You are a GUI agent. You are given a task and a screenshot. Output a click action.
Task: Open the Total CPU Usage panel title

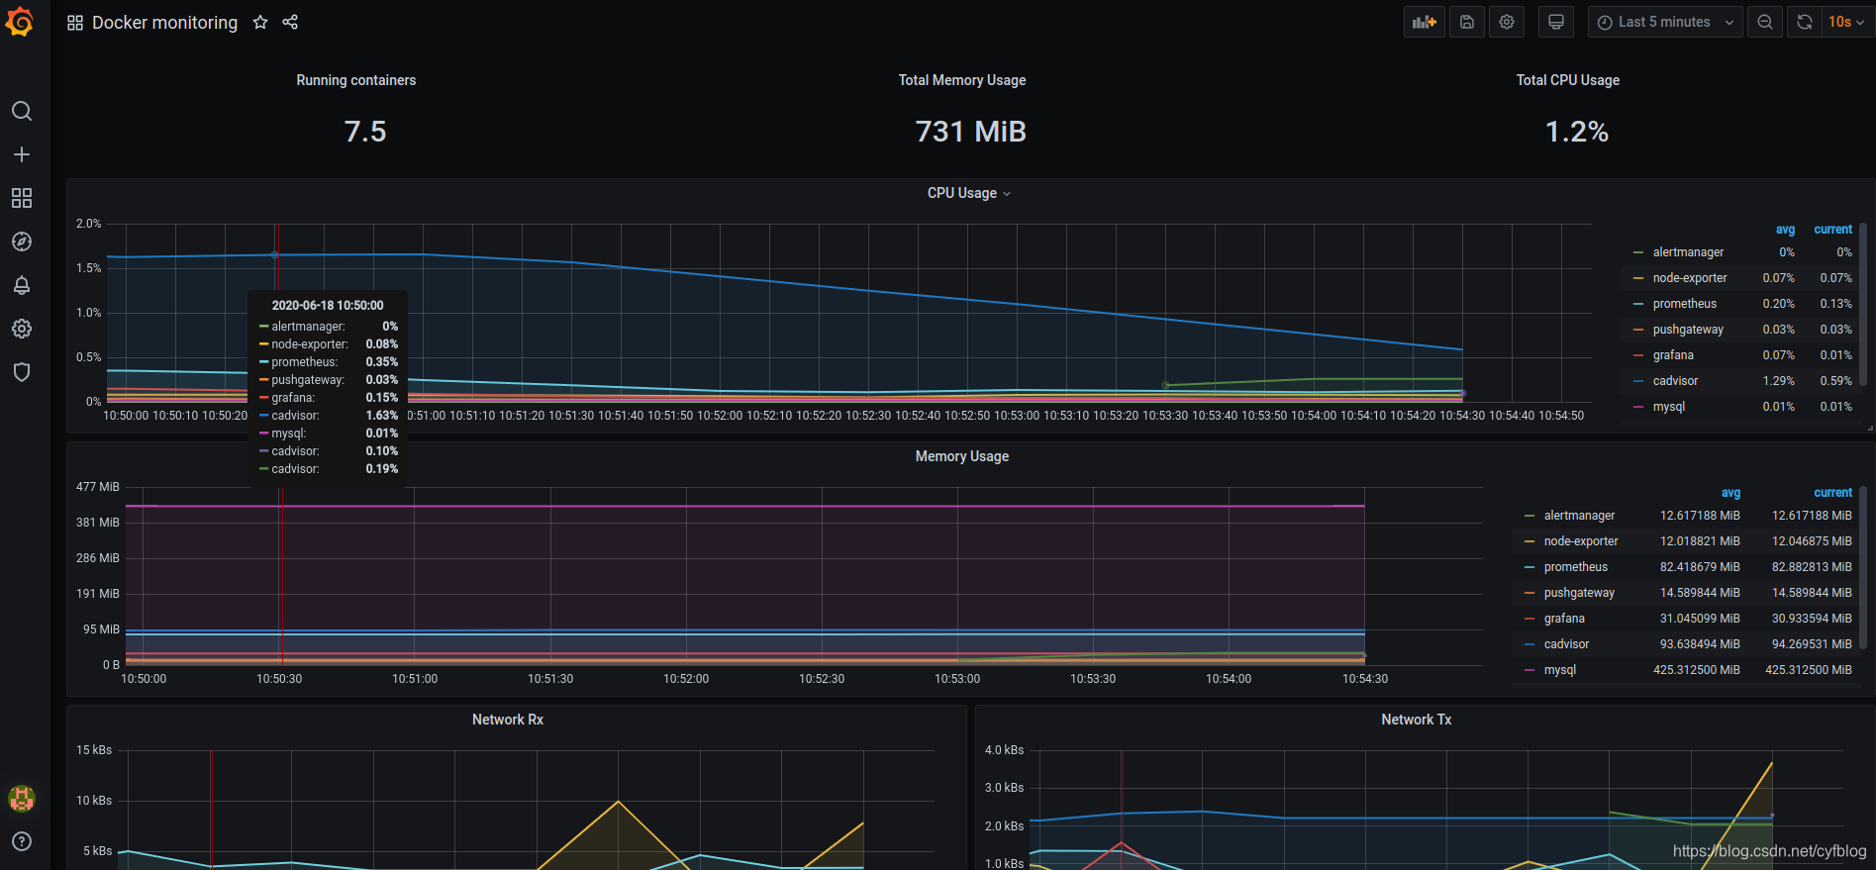[x=1568, y=80]
